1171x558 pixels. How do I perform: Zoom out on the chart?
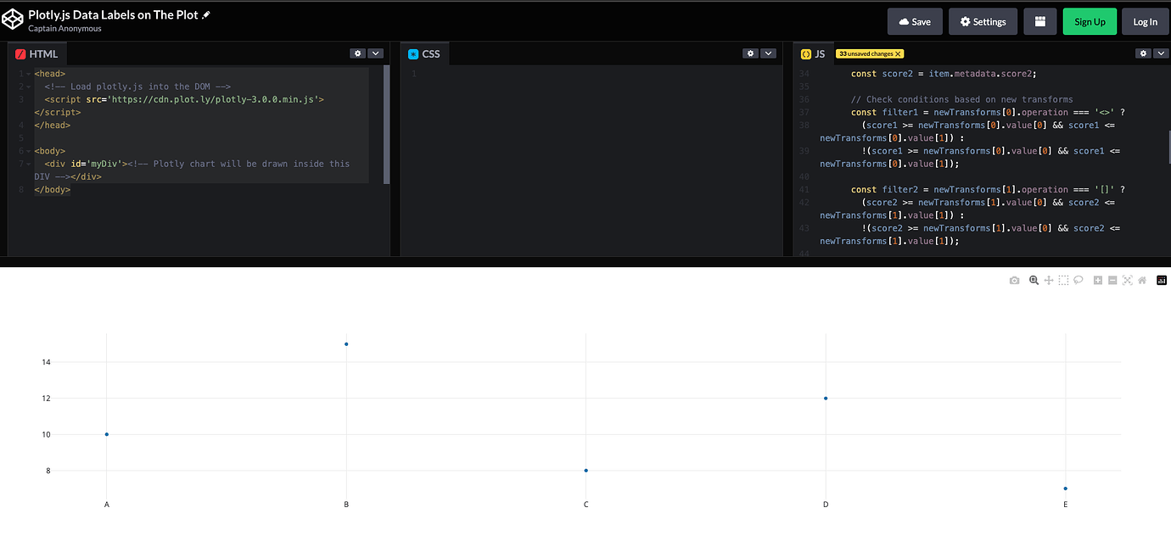(x=1112, y=280)
